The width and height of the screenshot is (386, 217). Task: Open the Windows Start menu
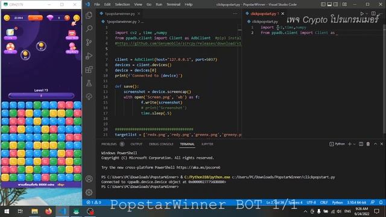point(7,211)
